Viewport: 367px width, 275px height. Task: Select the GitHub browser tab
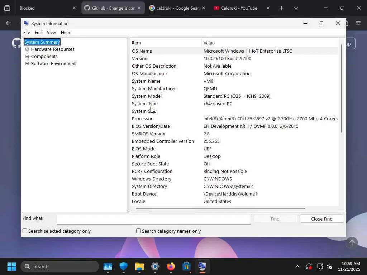tap(113, 8)
